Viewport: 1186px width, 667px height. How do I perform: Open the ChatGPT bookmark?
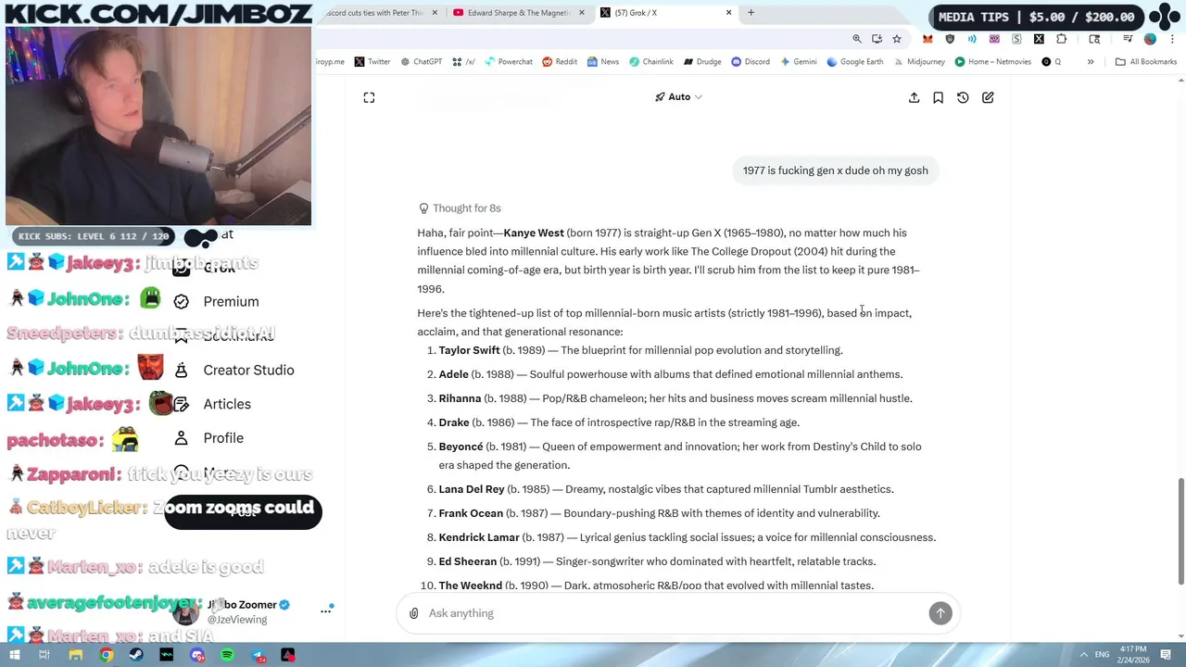(x=422, y=62)
